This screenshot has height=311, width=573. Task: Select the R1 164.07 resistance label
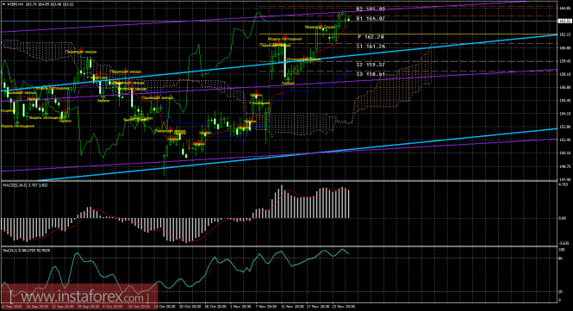[371, 18]
